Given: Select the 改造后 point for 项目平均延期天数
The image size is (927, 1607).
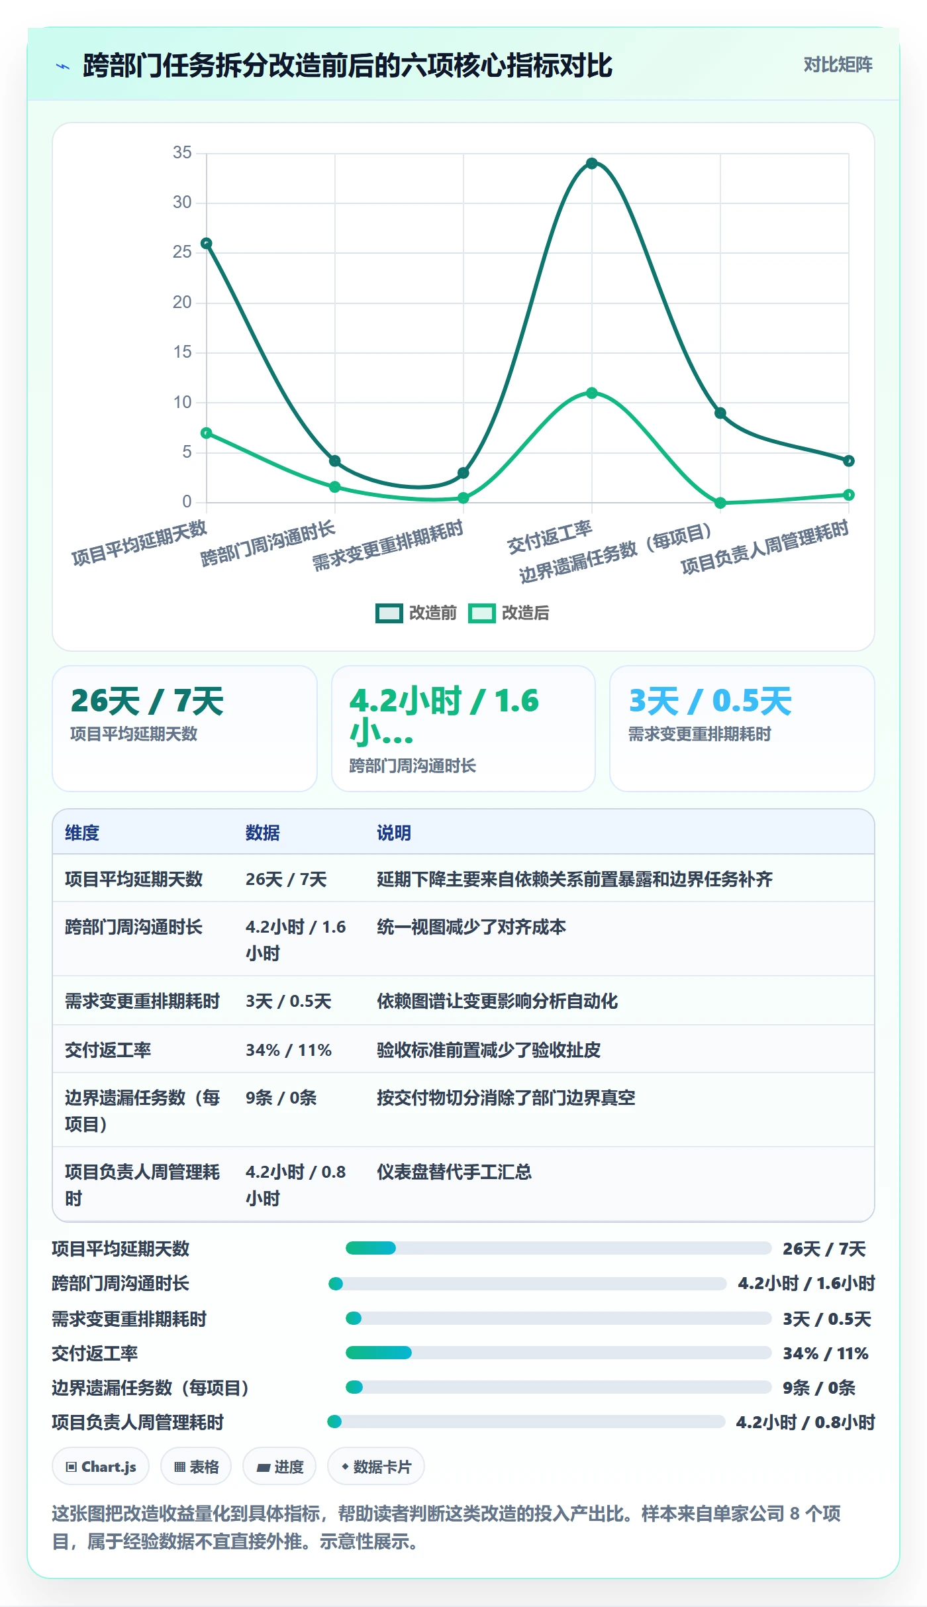Looking at the screenshot, I should tap(207, 433).
